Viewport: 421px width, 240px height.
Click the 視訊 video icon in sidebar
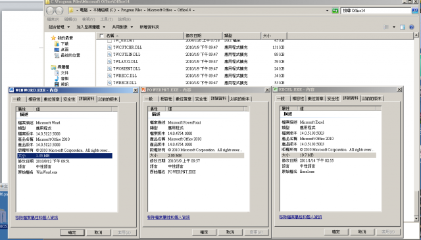tap(57, 84)
